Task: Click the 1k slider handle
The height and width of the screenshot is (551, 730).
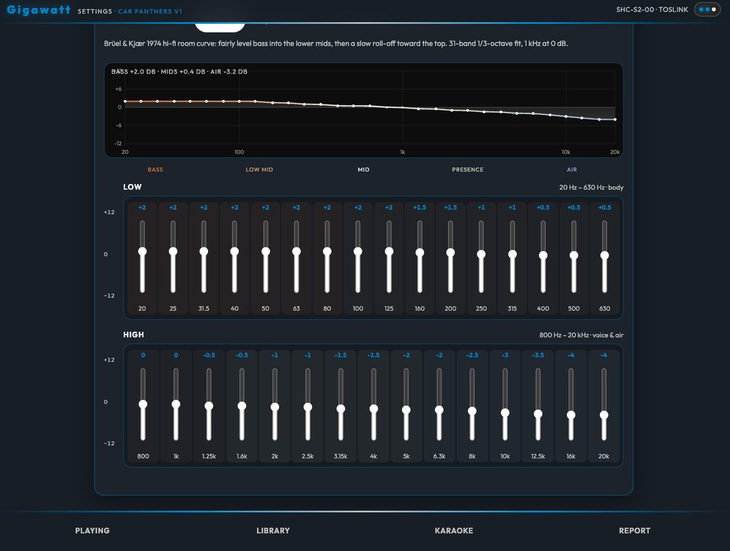Action: click(x=176, y=403)
